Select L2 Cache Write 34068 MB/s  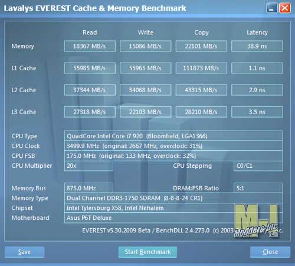pyautogui.click(x=146, y=90)
